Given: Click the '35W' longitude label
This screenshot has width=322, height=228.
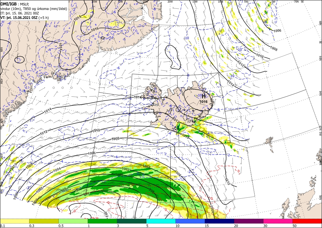Looking at the screenshot, I should pyautogui.click(x=94, y=1).
